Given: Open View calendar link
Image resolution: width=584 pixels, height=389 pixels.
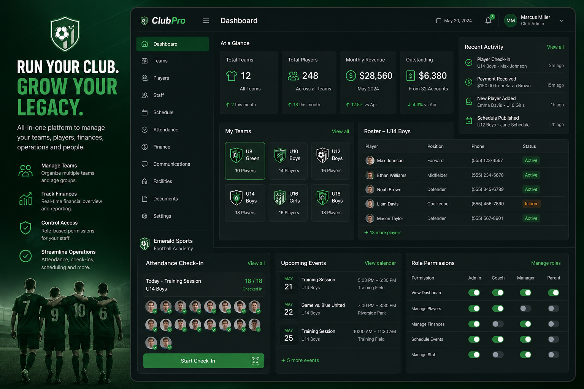Looking at the screenshot, I should coord(380,263).
